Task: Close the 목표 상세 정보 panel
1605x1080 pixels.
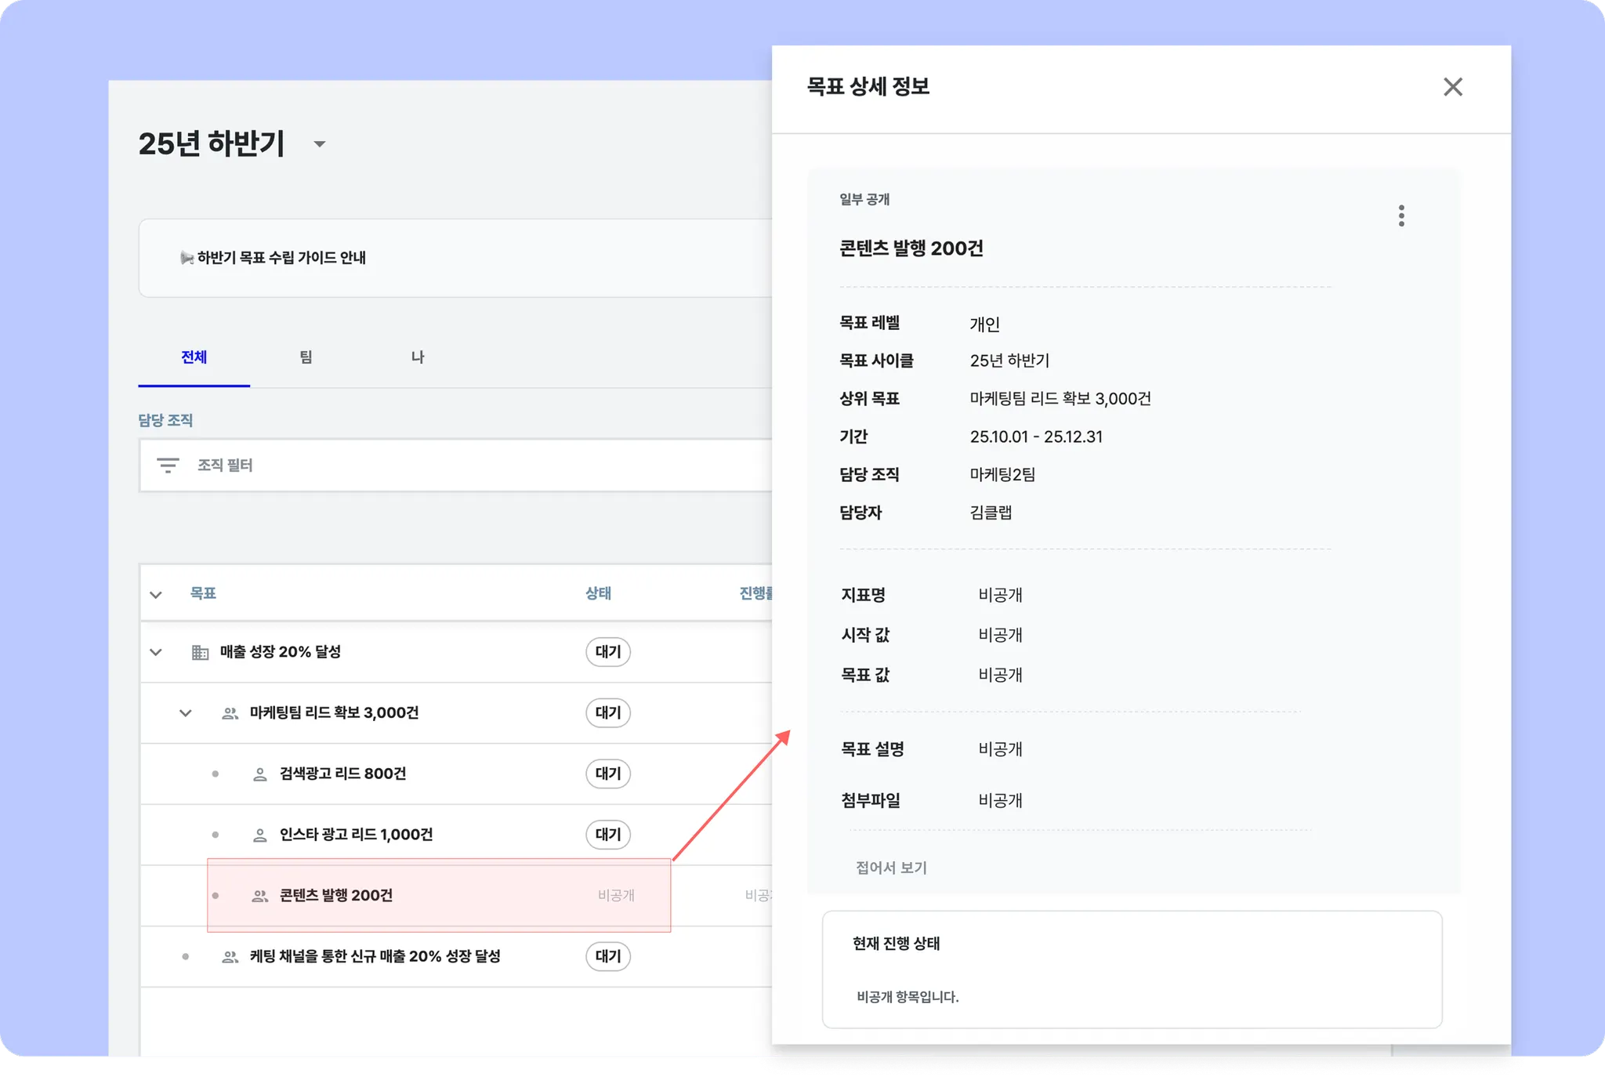Action: tap(1452, 87)
